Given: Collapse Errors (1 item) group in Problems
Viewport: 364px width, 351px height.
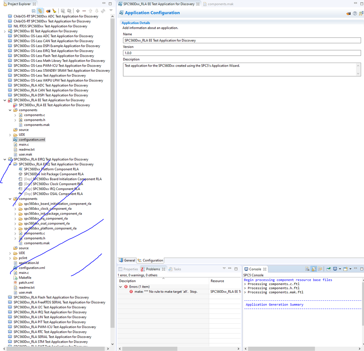Looking at the screenshot, I should coord(121,287).
